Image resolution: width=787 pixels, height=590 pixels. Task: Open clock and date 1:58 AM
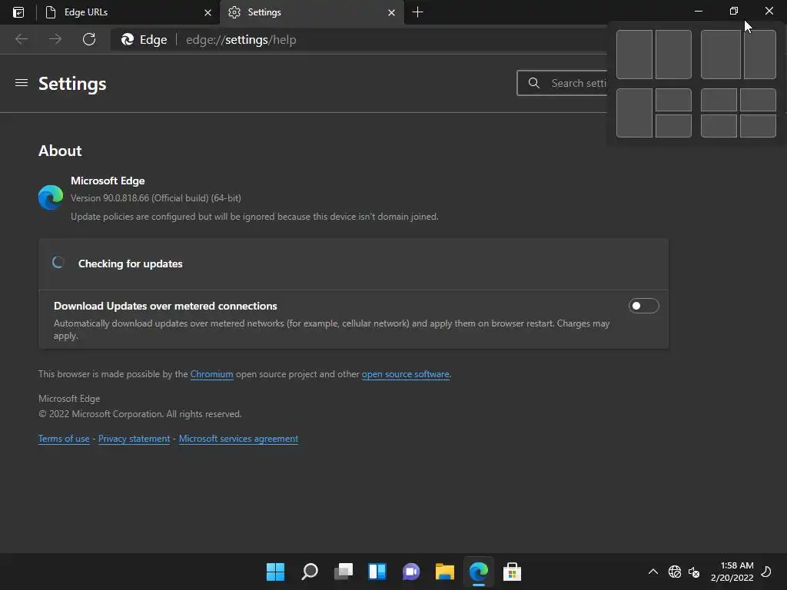coord(732,572)
